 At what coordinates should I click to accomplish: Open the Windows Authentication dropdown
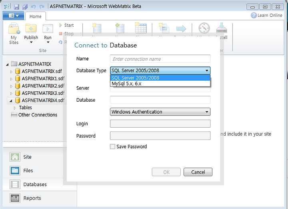tap(160, 112)
